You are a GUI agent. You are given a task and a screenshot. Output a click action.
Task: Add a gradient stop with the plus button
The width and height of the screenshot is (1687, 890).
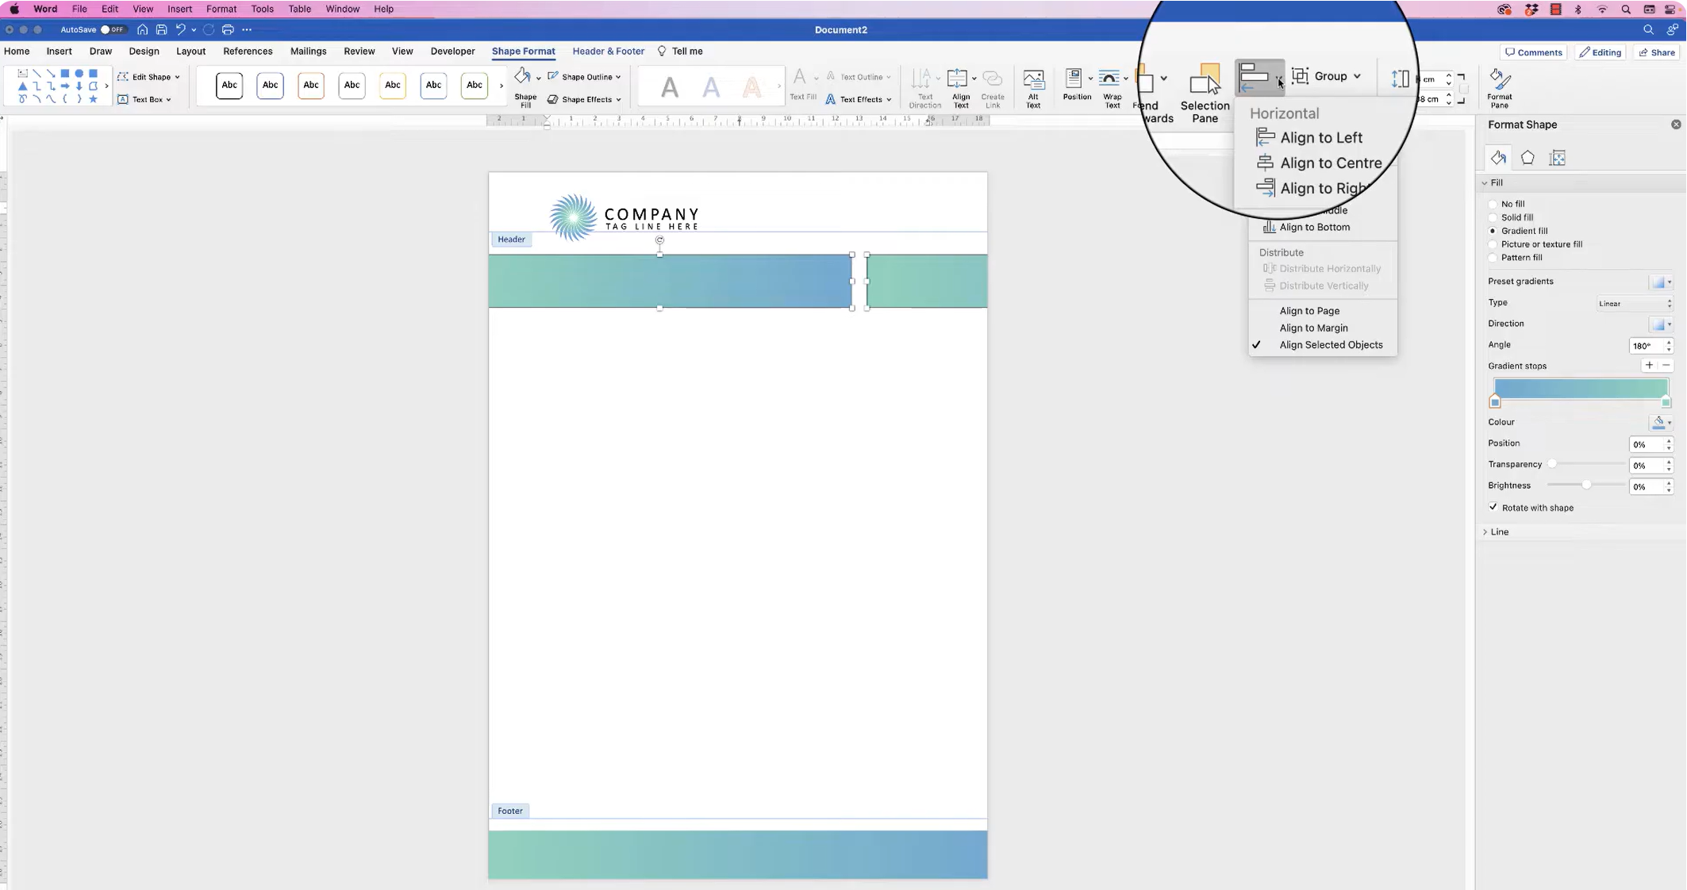point(1649,365)
